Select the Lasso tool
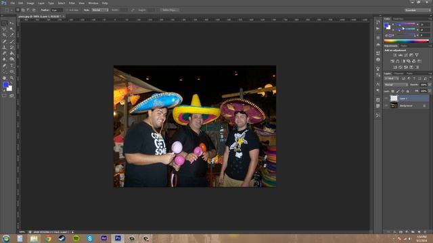The image size is (433, 243). [x=4, y=29]
